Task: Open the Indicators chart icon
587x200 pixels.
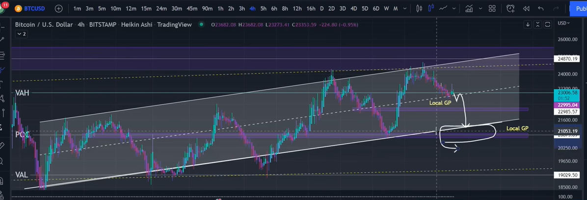Action: click(469, 8)
